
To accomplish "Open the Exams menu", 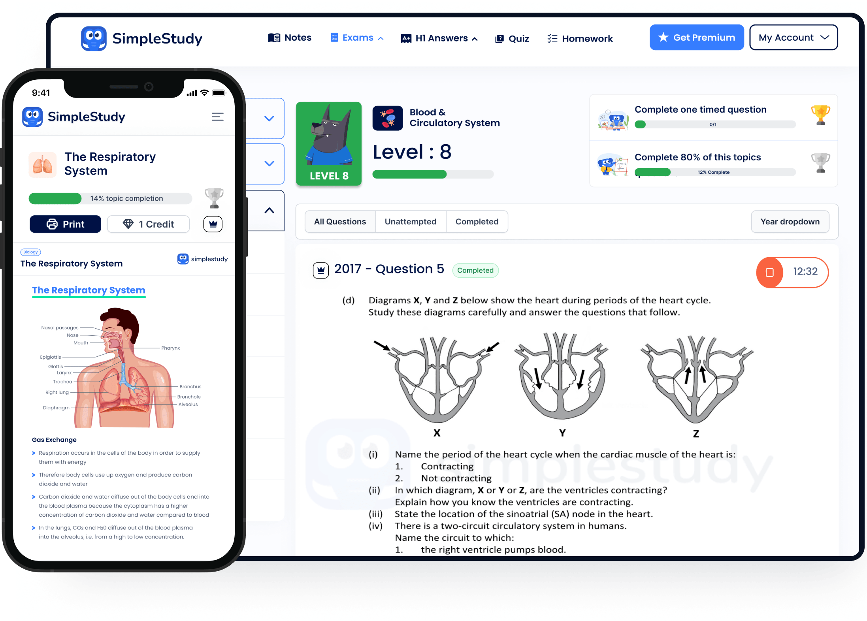I will (x=357, y=38).
